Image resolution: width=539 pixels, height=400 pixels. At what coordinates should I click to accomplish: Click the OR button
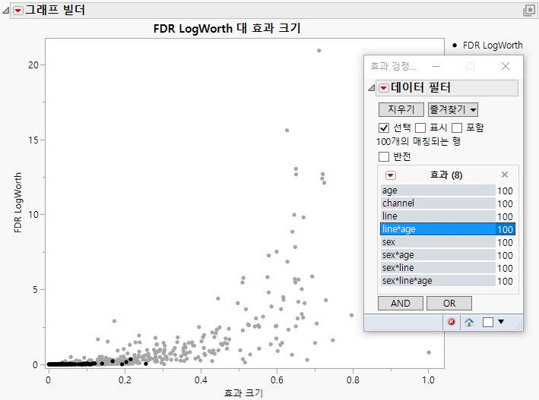pos(449,303)
